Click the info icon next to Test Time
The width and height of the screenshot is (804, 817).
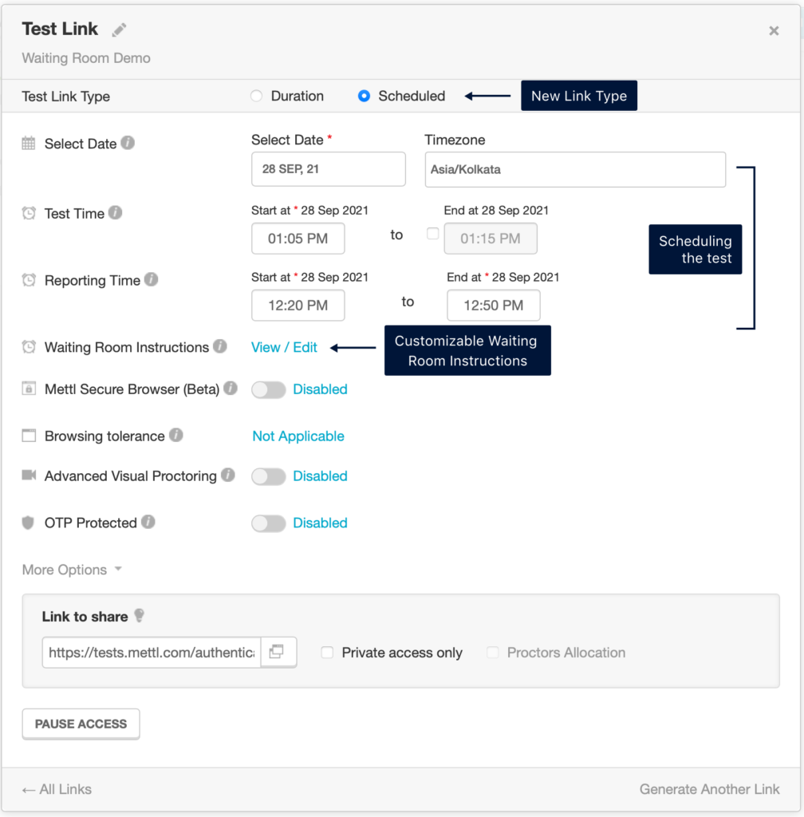click(115, 213)
